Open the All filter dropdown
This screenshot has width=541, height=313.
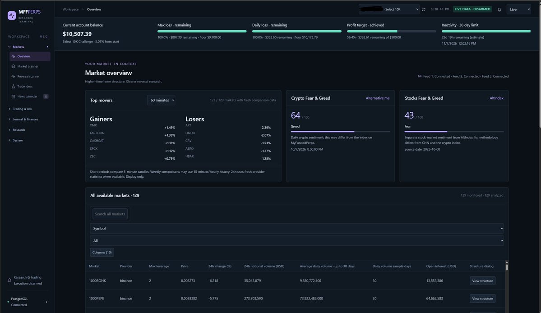297,240
